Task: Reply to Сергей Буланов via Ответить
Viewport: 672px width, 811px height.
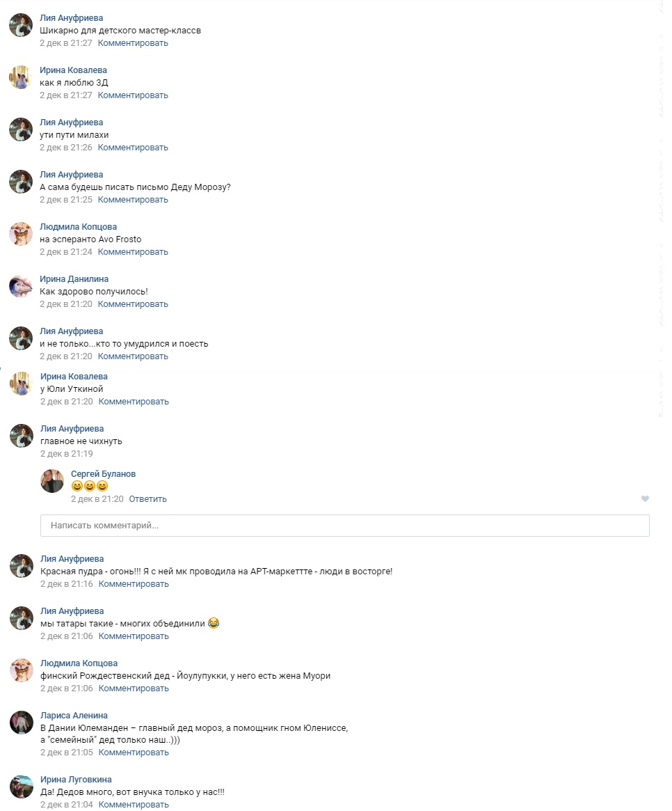Action: [148, 499]
